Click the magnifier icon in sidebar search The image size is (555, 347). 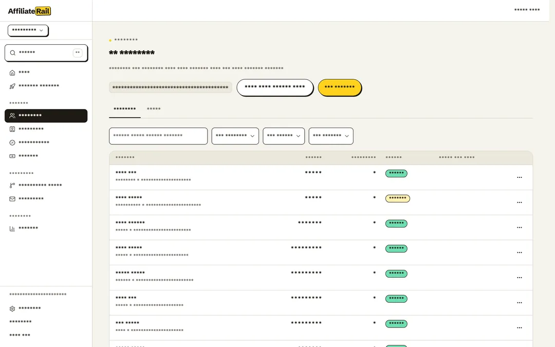pyautogui.click(x=13, y=53)
